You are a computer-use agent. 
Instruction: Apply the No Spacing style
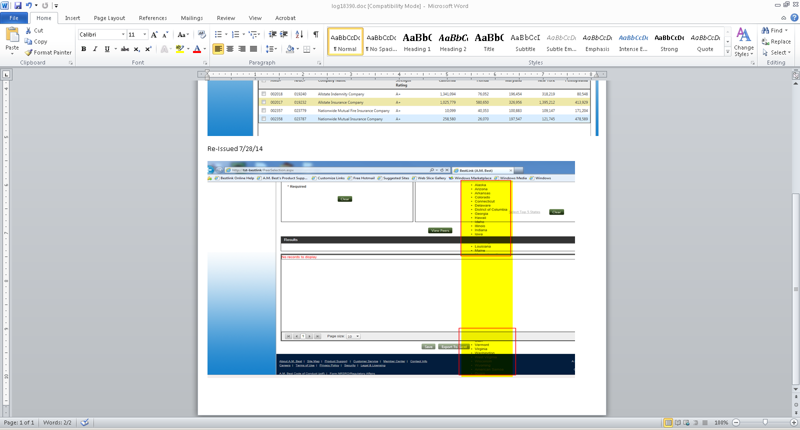[381, 42]
